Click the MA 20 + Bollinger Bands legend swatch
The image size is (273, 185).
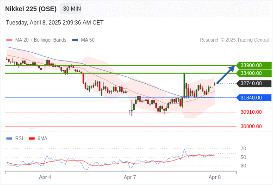click(x=9, y=40)
